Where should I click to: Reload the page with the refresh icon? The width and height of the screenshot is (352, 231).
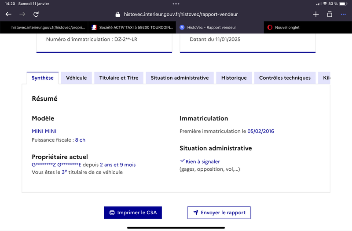(x=36, y=15)
